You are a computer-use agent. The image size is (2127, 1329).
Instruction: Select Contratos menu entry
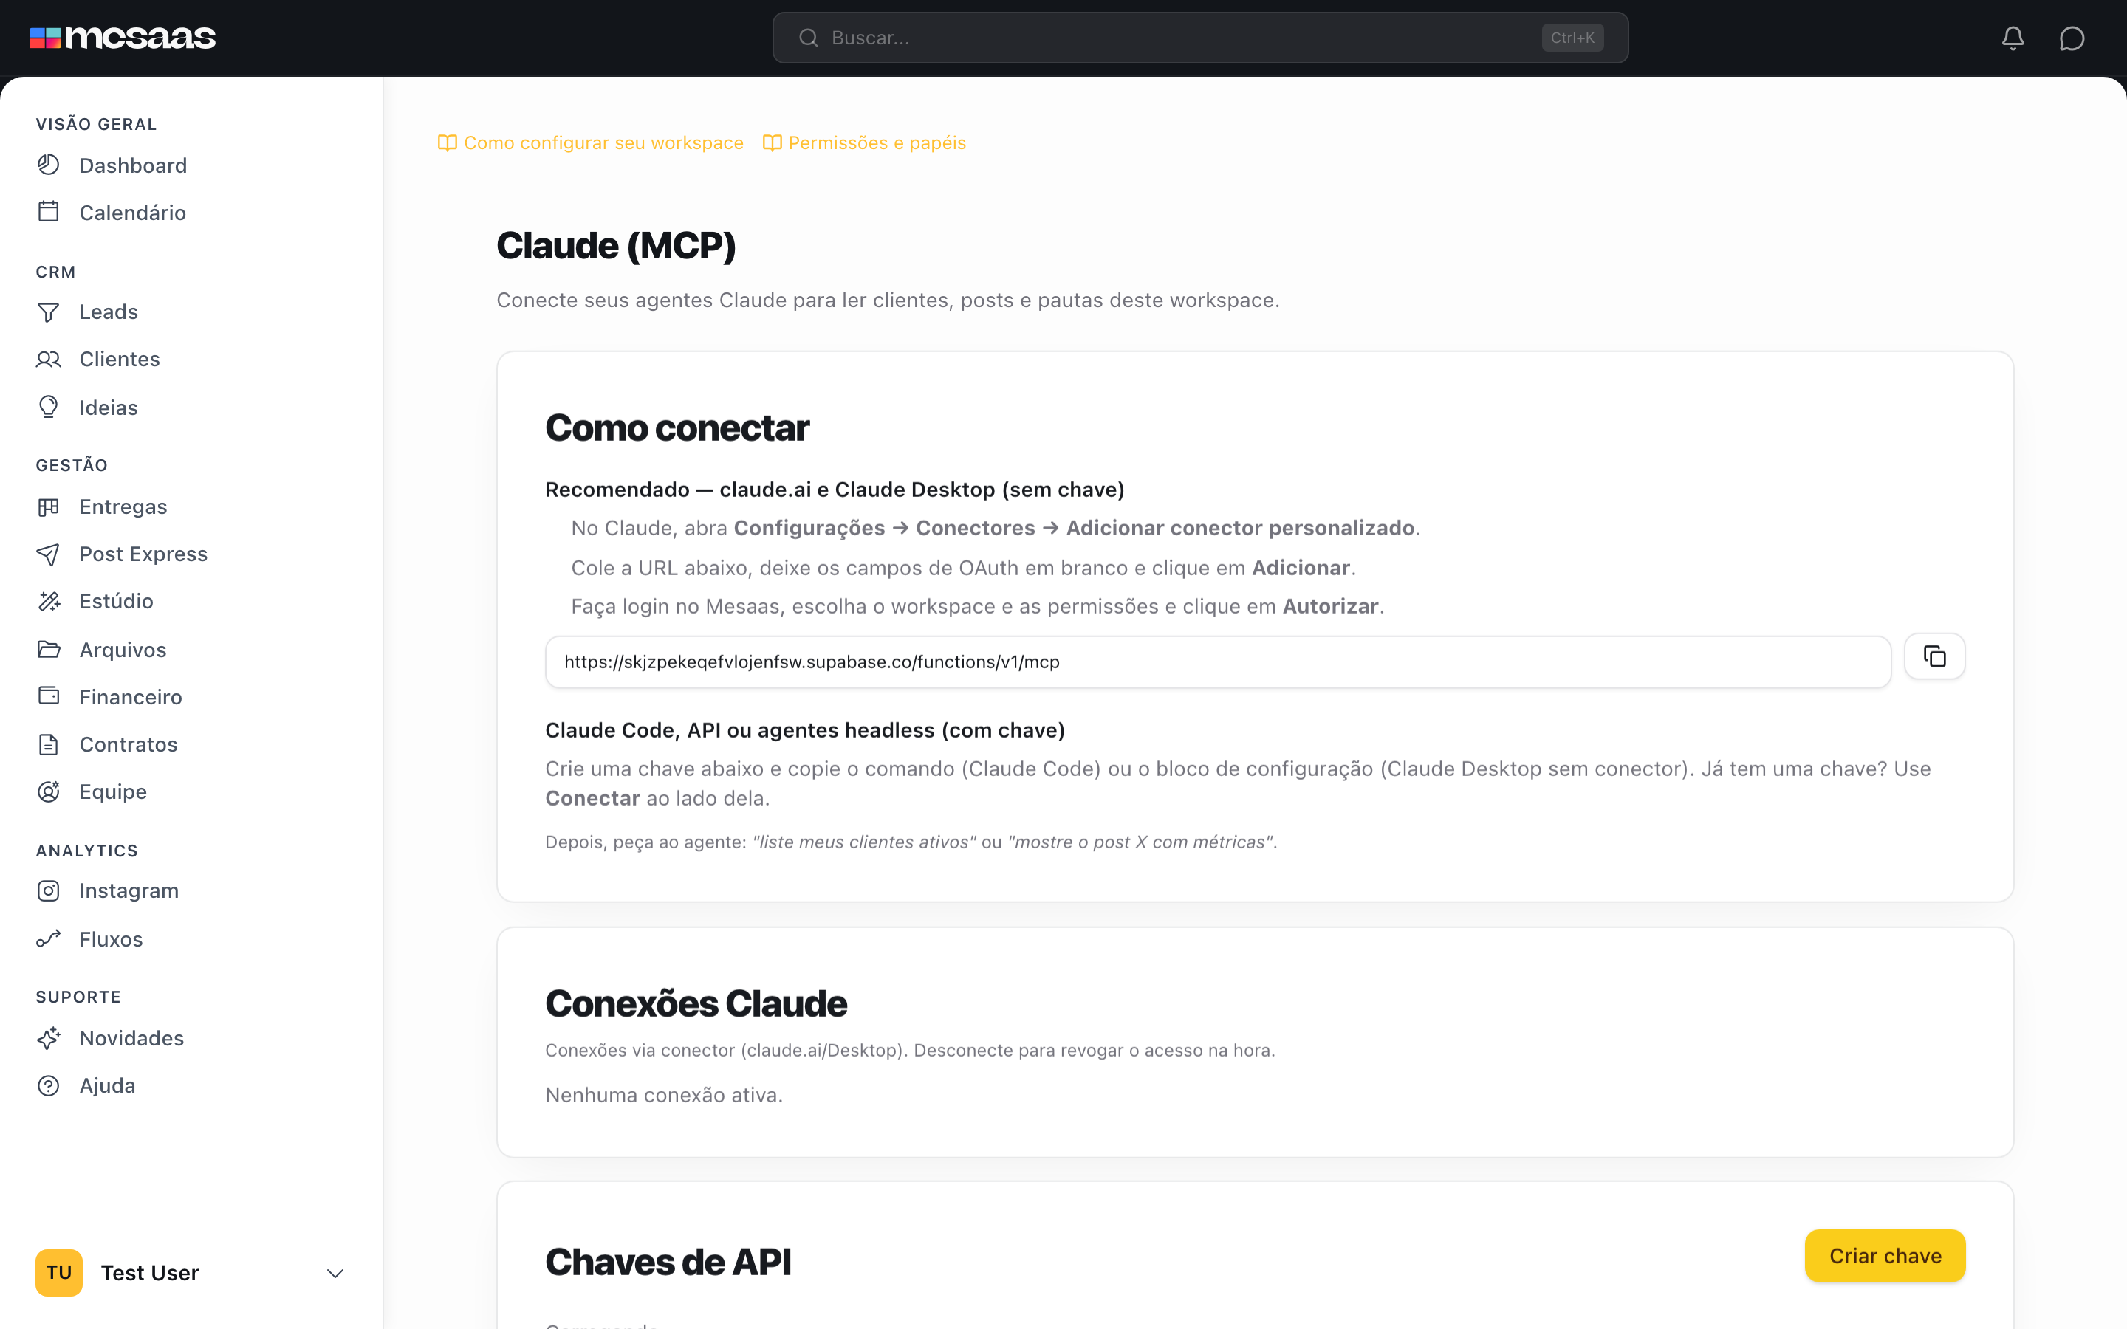click(129, 744)
